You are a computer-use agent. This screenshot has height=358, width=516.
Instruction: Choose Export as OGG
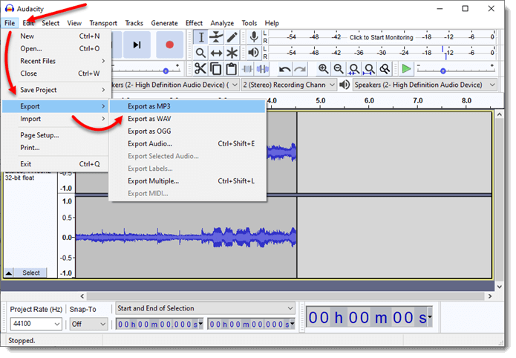[188, 131]
